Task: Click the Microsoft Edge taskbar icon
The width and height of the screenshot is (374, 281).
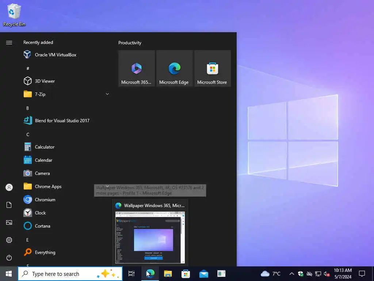Action: [x=150, y=274]
